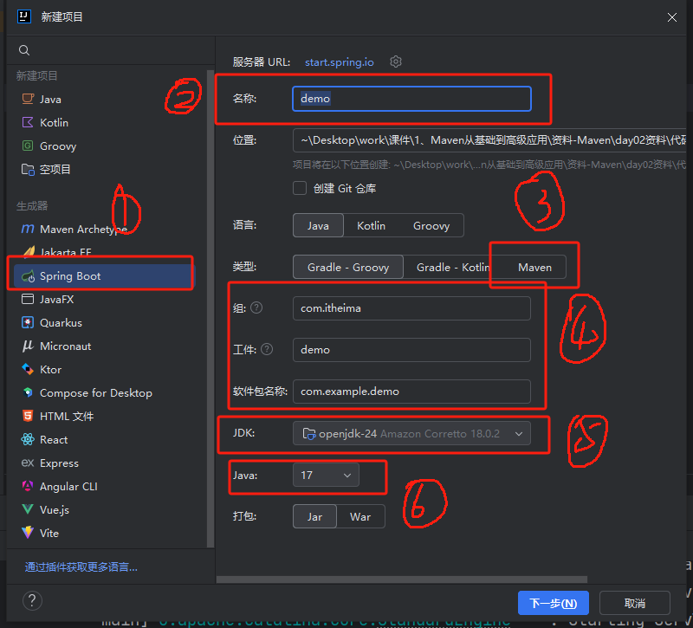
Task: Open the help question mark button
Action: 32,601
